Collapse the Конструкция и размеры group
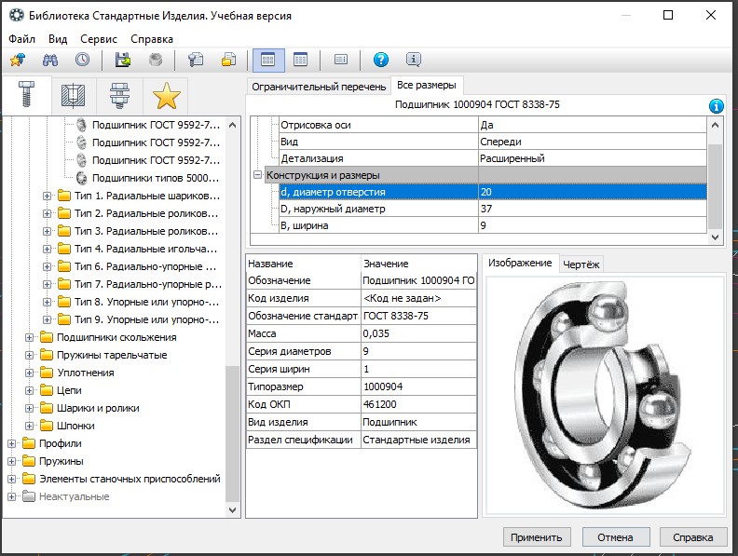The width and height of the screenshot is (738, 556). (257, 175)
